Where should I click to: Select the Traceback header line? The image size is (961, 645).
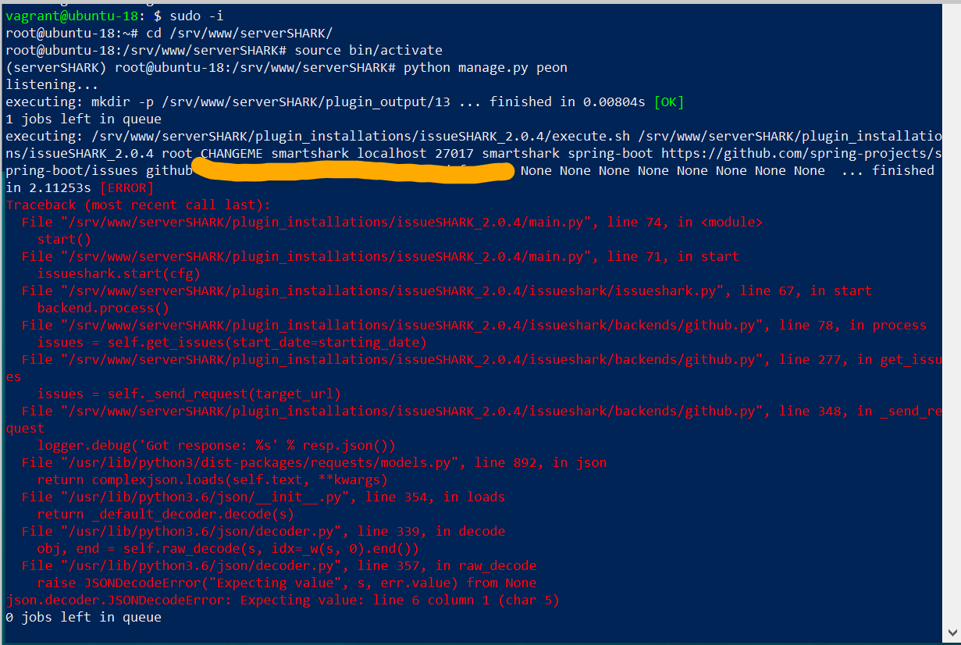coord(137,205)
